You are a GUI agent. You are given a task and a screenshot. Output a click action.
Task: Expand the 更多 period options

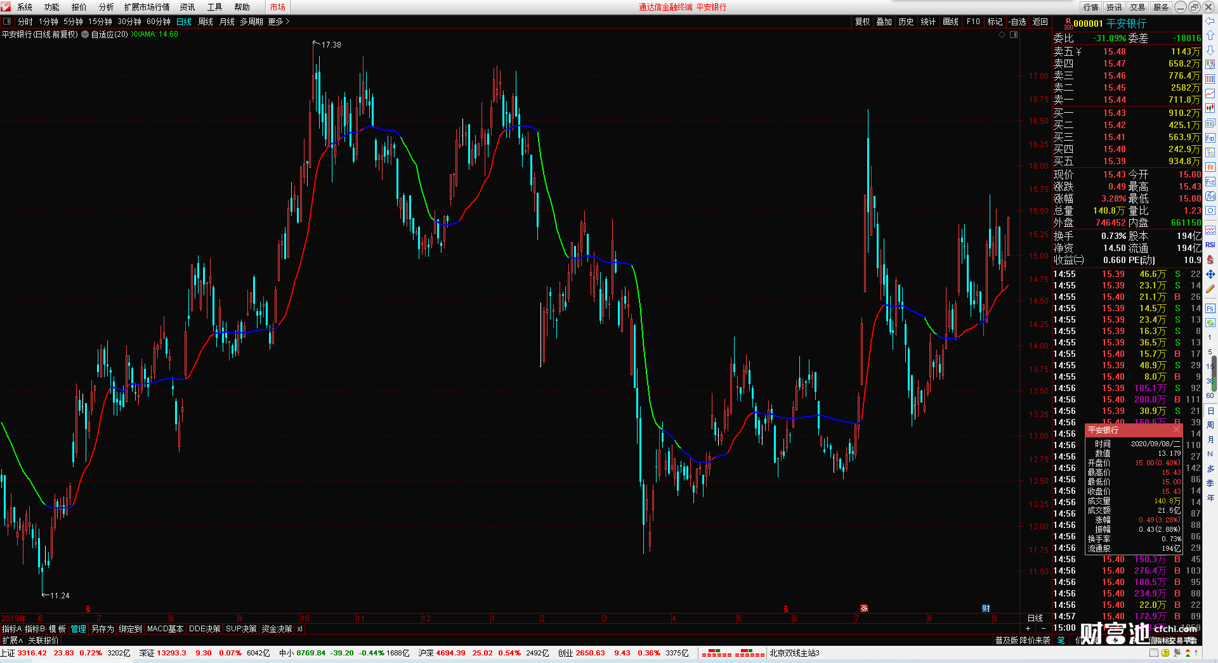click(278, 22)
